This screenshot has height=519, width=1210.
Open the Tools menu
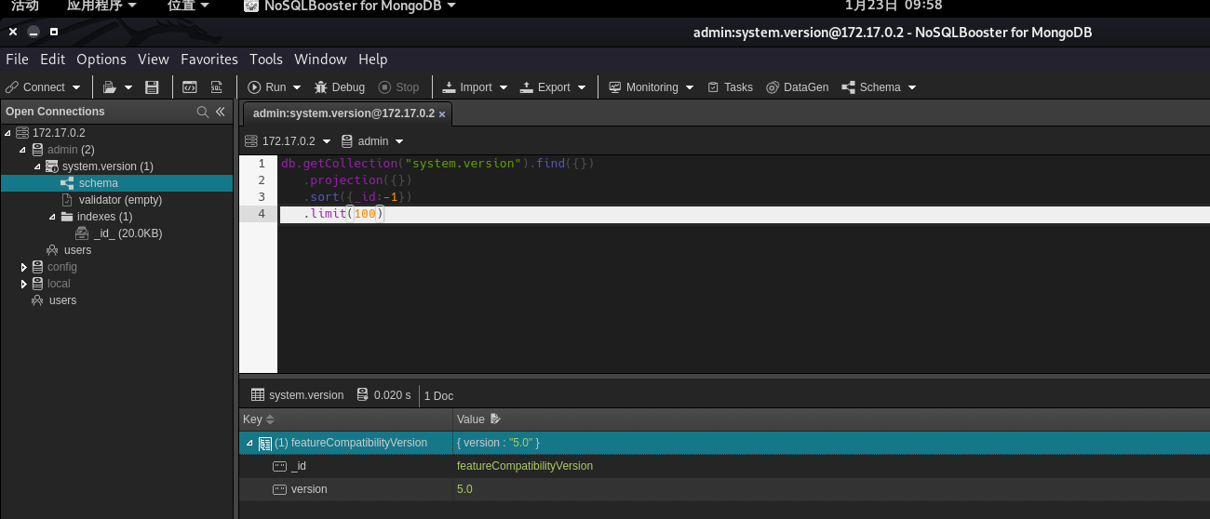pyautogui.click(x=266, y=59)
